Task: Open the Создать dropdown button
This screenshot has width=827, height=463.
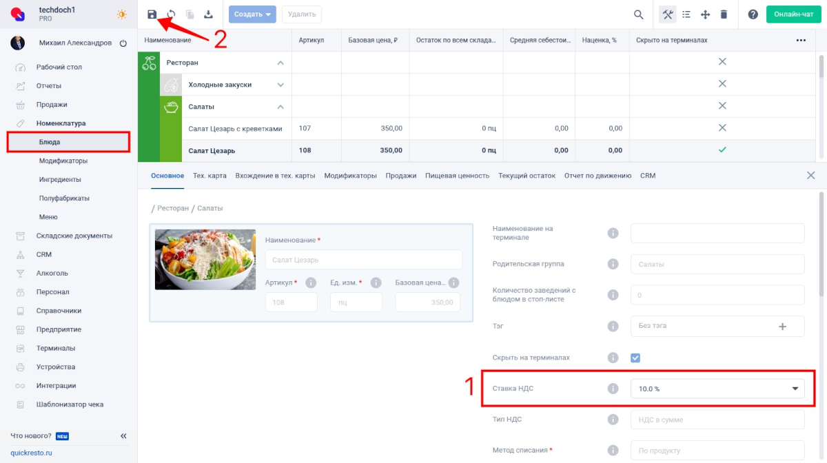Action: tap(252, 14)
